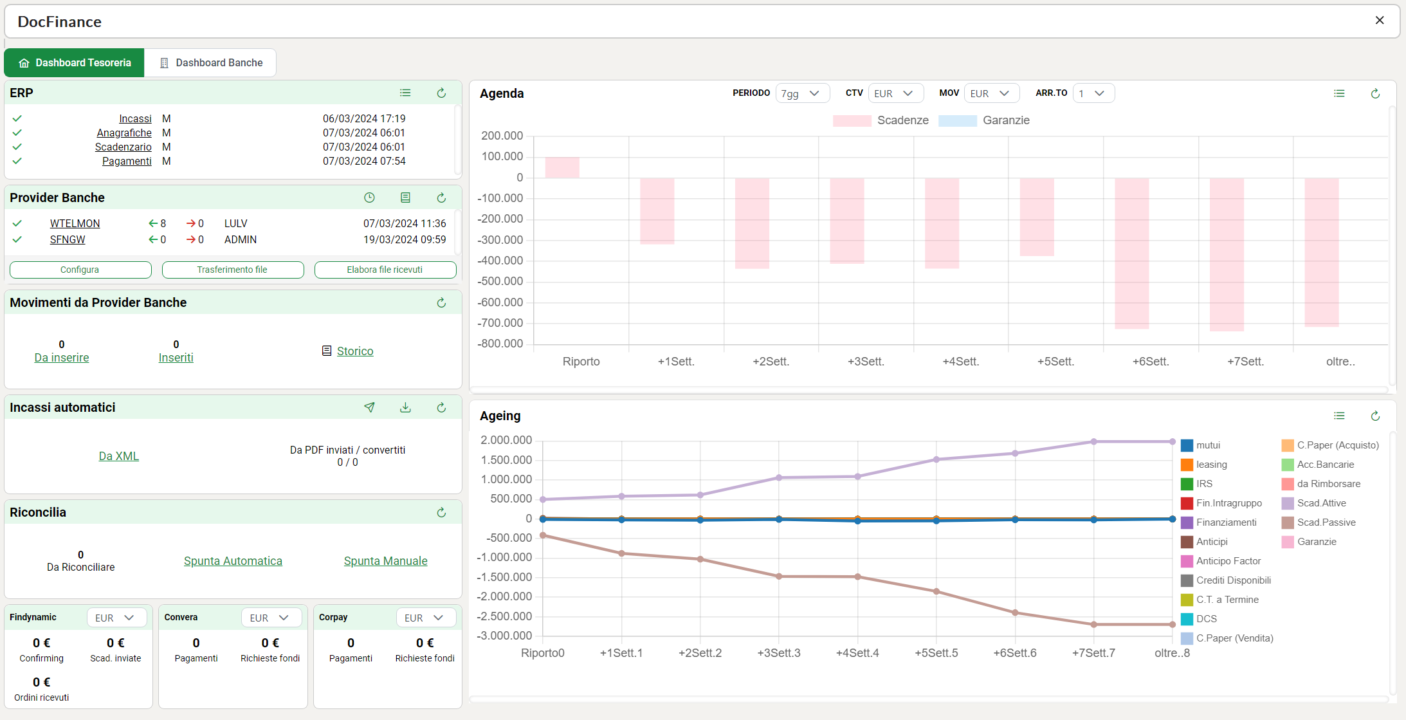Click the Storico document icon

coord(327,351)
